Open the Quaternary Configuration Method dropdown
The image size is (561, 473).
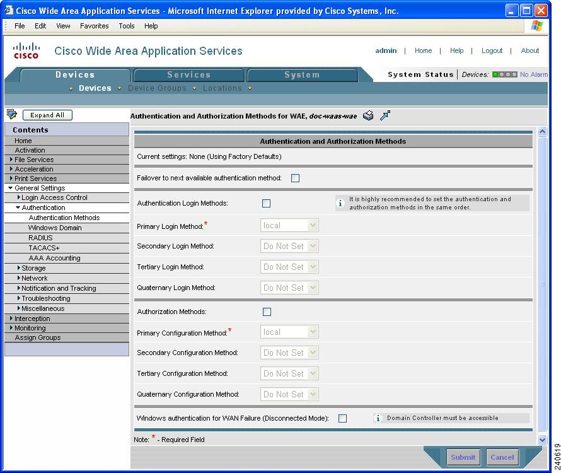point(289,395)
